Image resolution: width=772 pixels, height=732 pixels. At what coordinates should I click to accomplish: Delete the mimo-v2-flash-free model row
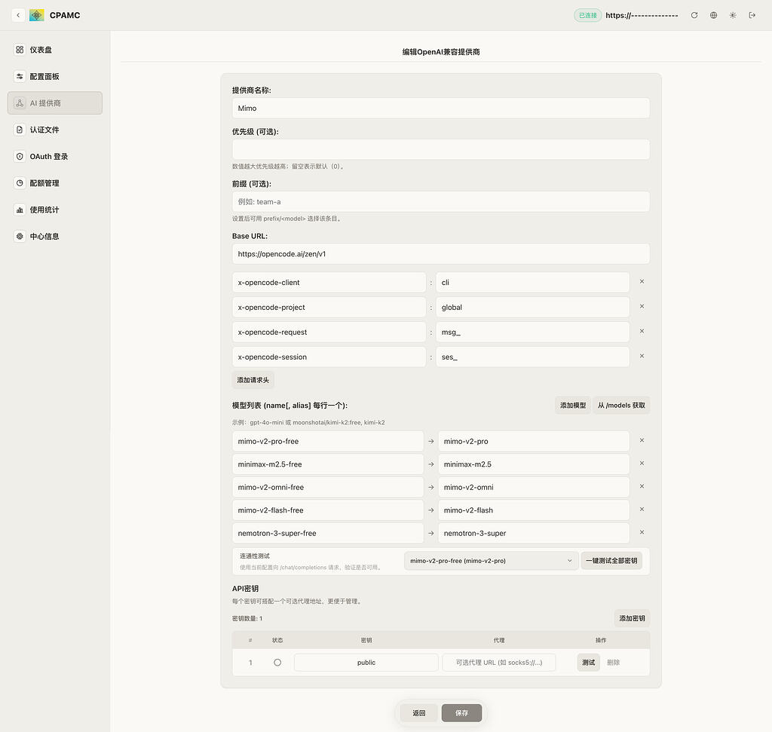point(642,510)
